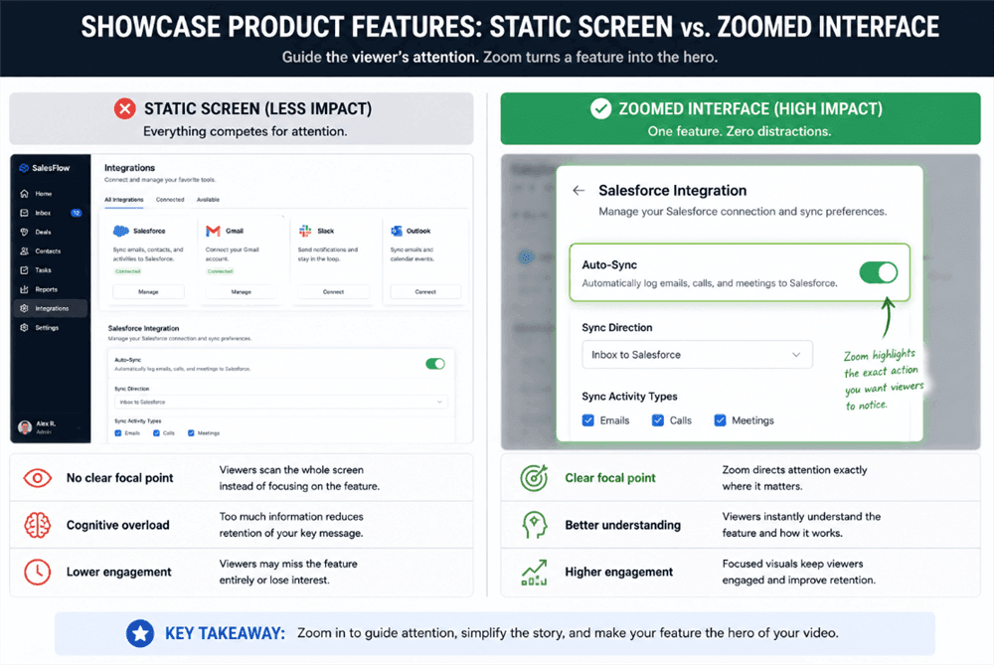Click the checkmark icon beside Zoomed Interface
Screen dimensions: 994x665
[x=601, y=109]
